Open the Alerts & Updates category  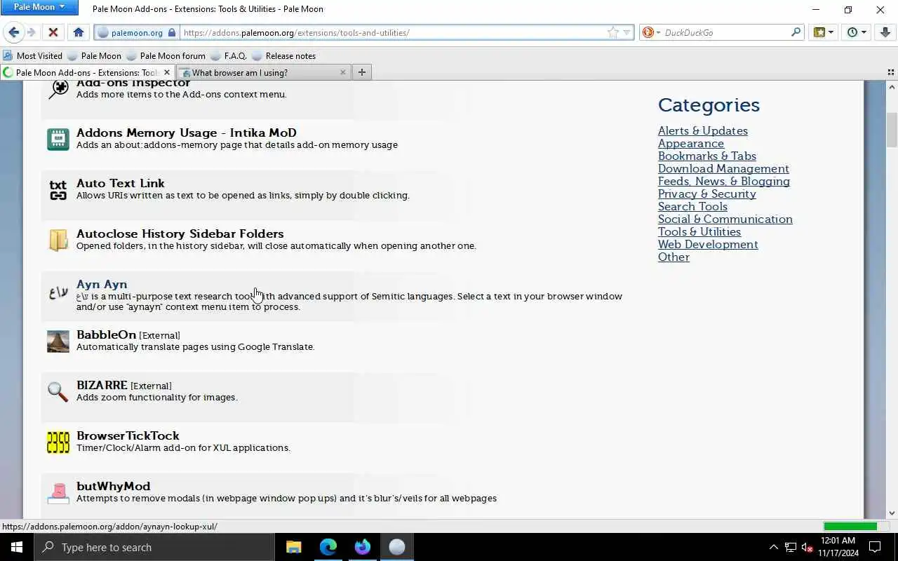(x=702, y=130)
